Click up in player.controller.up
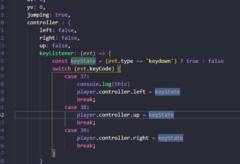Viewport: 240px width, 164px height. 136,115
